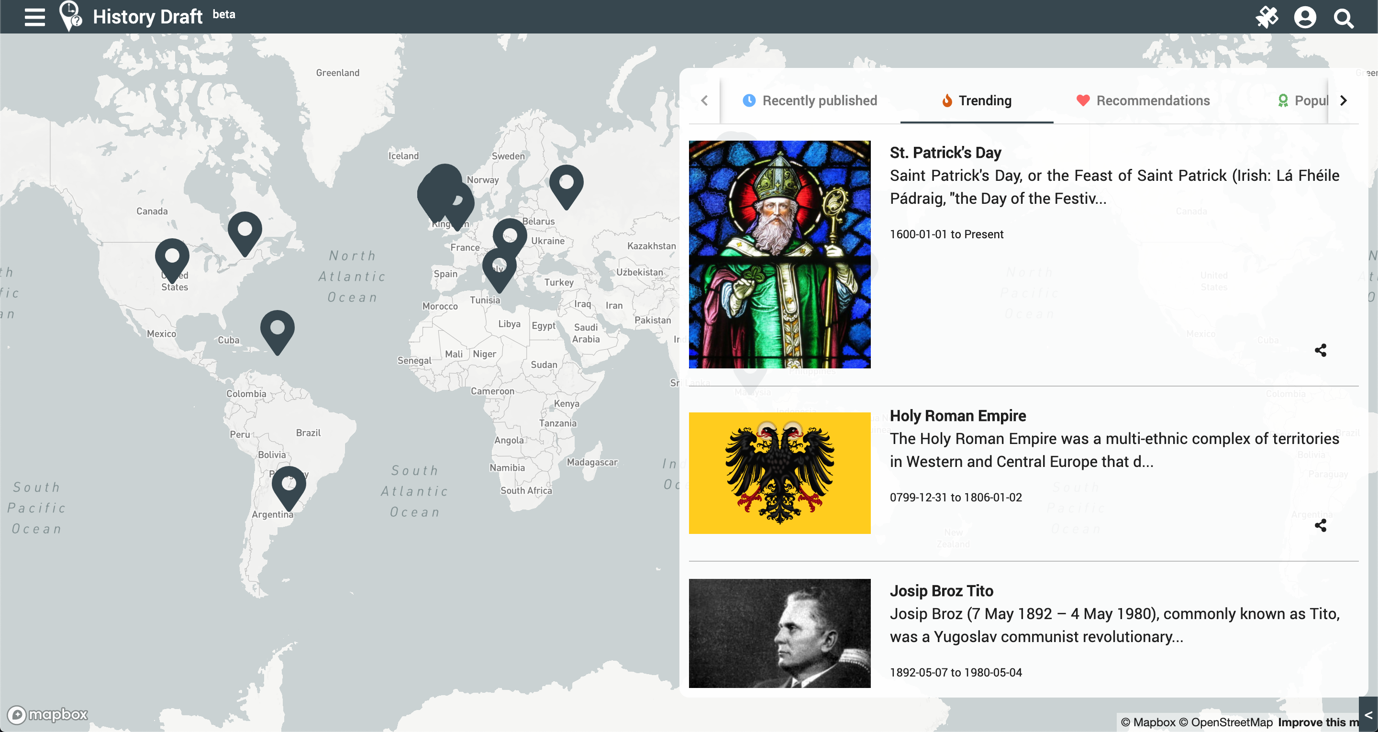Open the hamburger menu
The width and height of the screenshot is (1378, 732).
(x=35, y=17)
